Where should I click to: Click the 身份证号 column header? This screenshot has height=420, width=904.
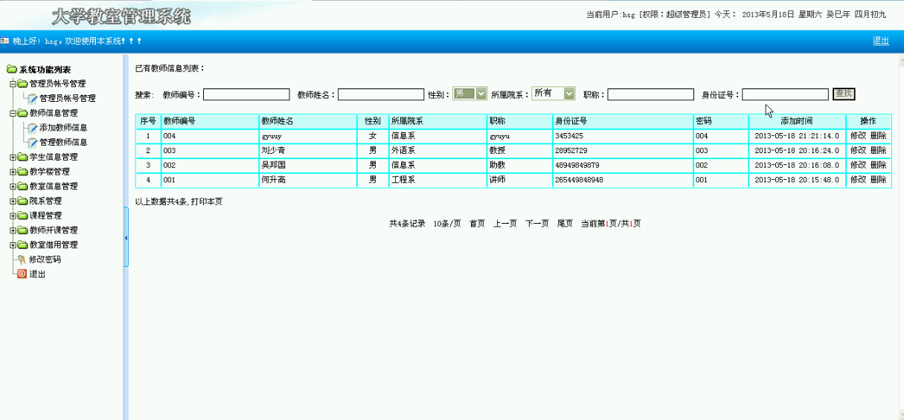pos(623,121)
